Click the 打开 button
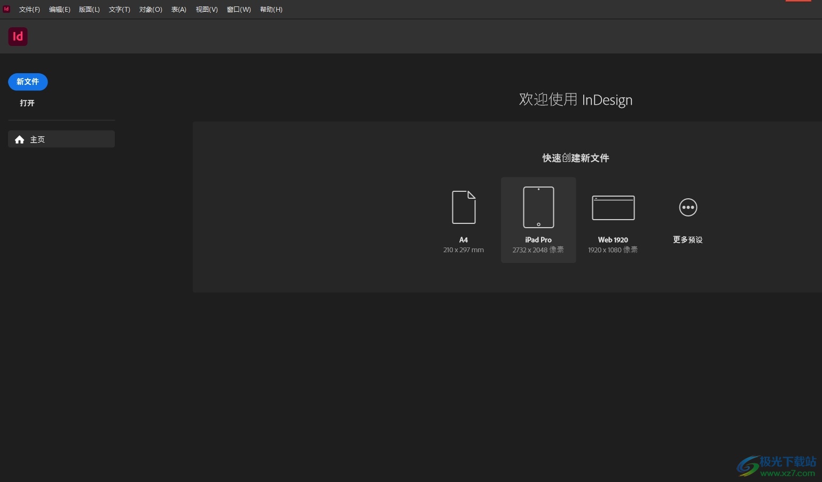Image resolution: width=822 pixels, height=482 pixels. click(27, 103)
